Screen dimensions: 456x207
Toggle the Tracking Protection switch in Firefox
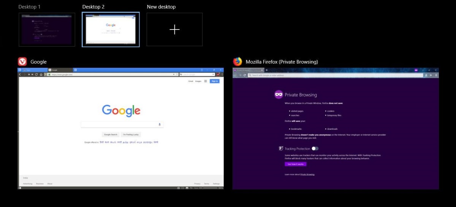pos(315,149)
